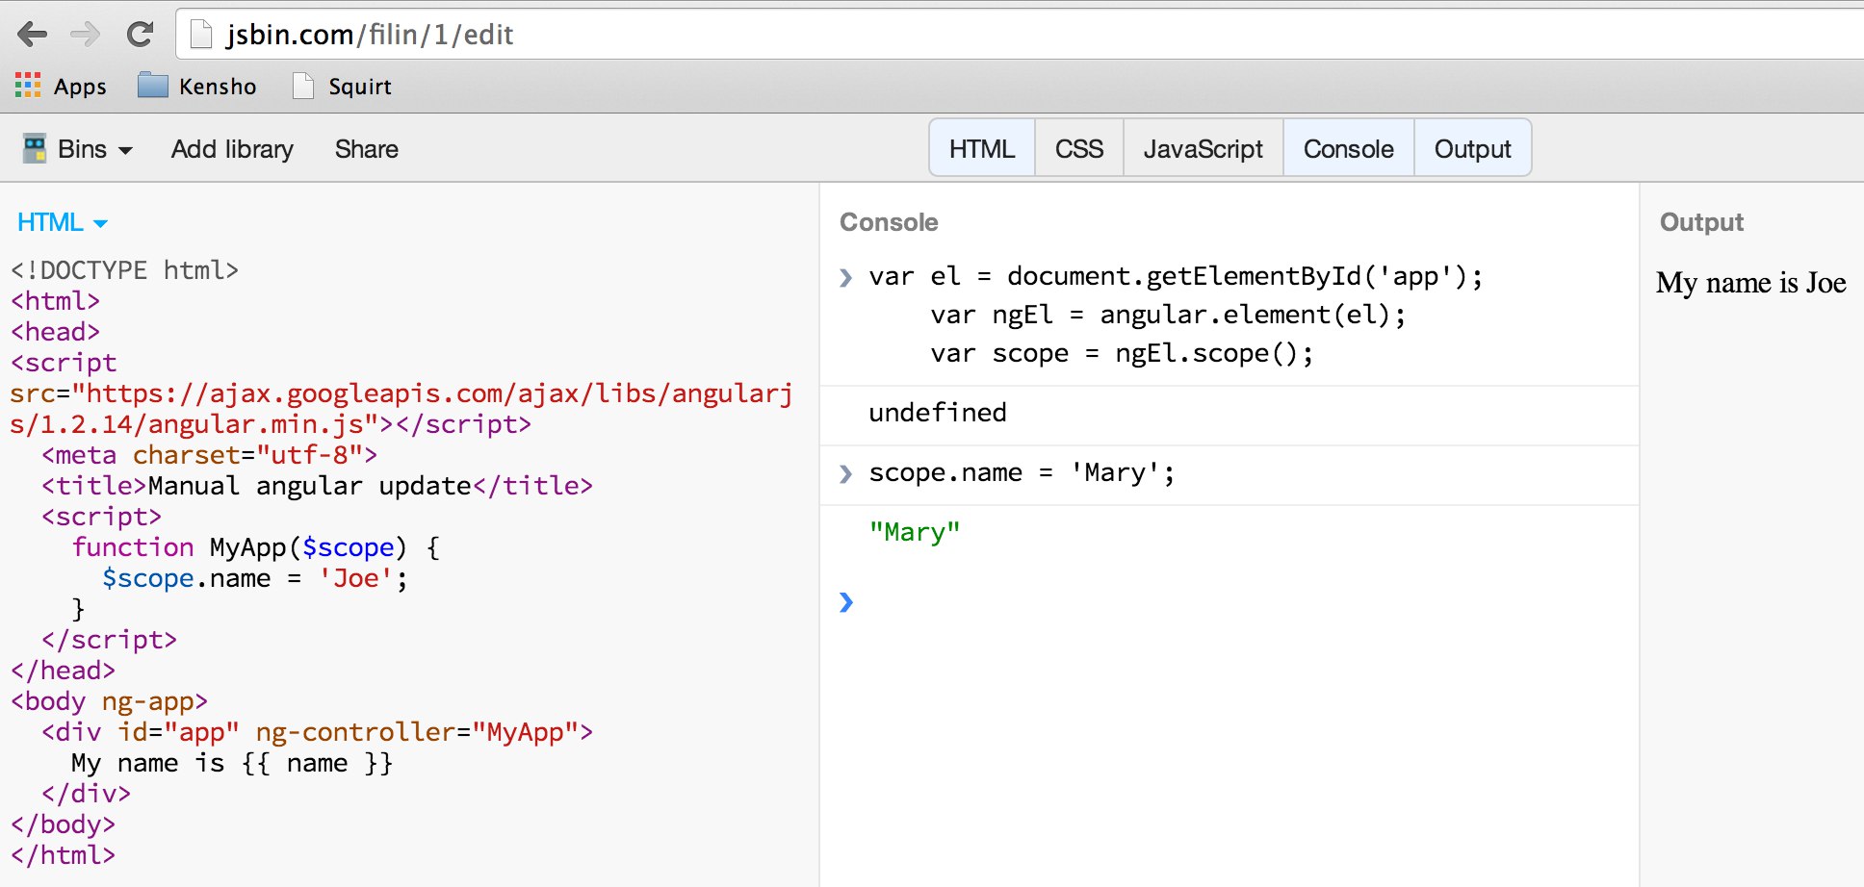1864x887 pixels.
Task: Click the jsbin.com address bar
Action: point(1021,35)
